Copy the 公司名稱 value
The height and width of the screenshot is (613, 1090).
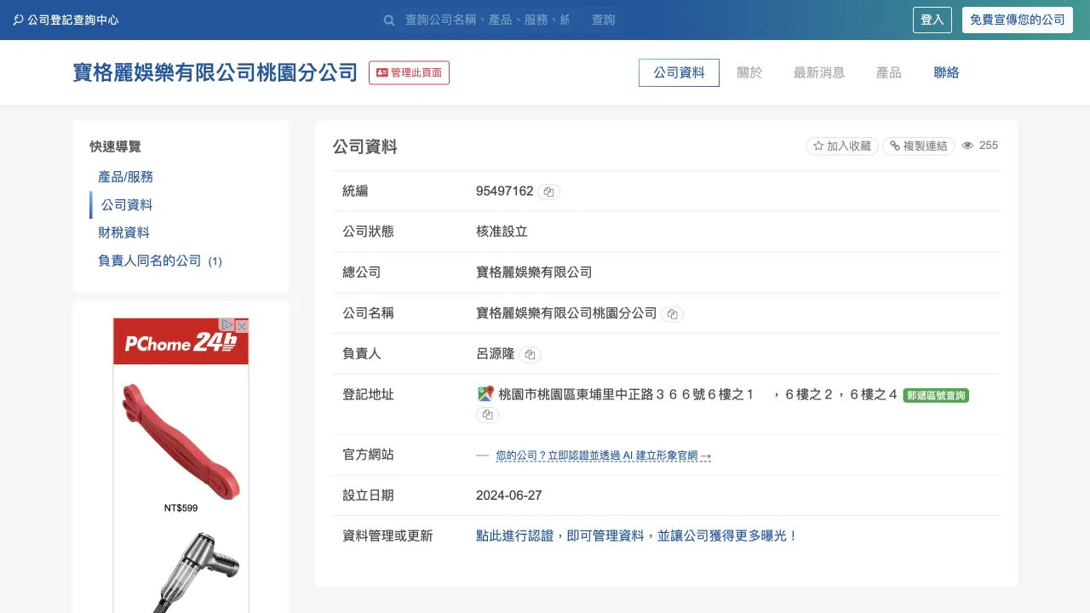(673, 314)
